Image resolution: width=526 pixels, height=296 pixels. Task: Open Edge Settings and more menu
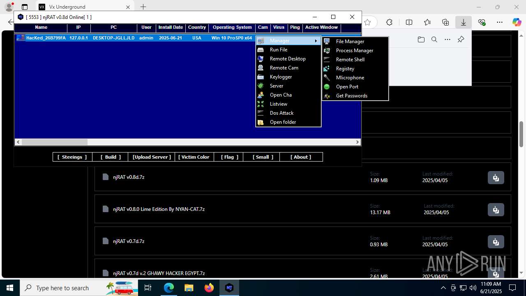point(500,22)
